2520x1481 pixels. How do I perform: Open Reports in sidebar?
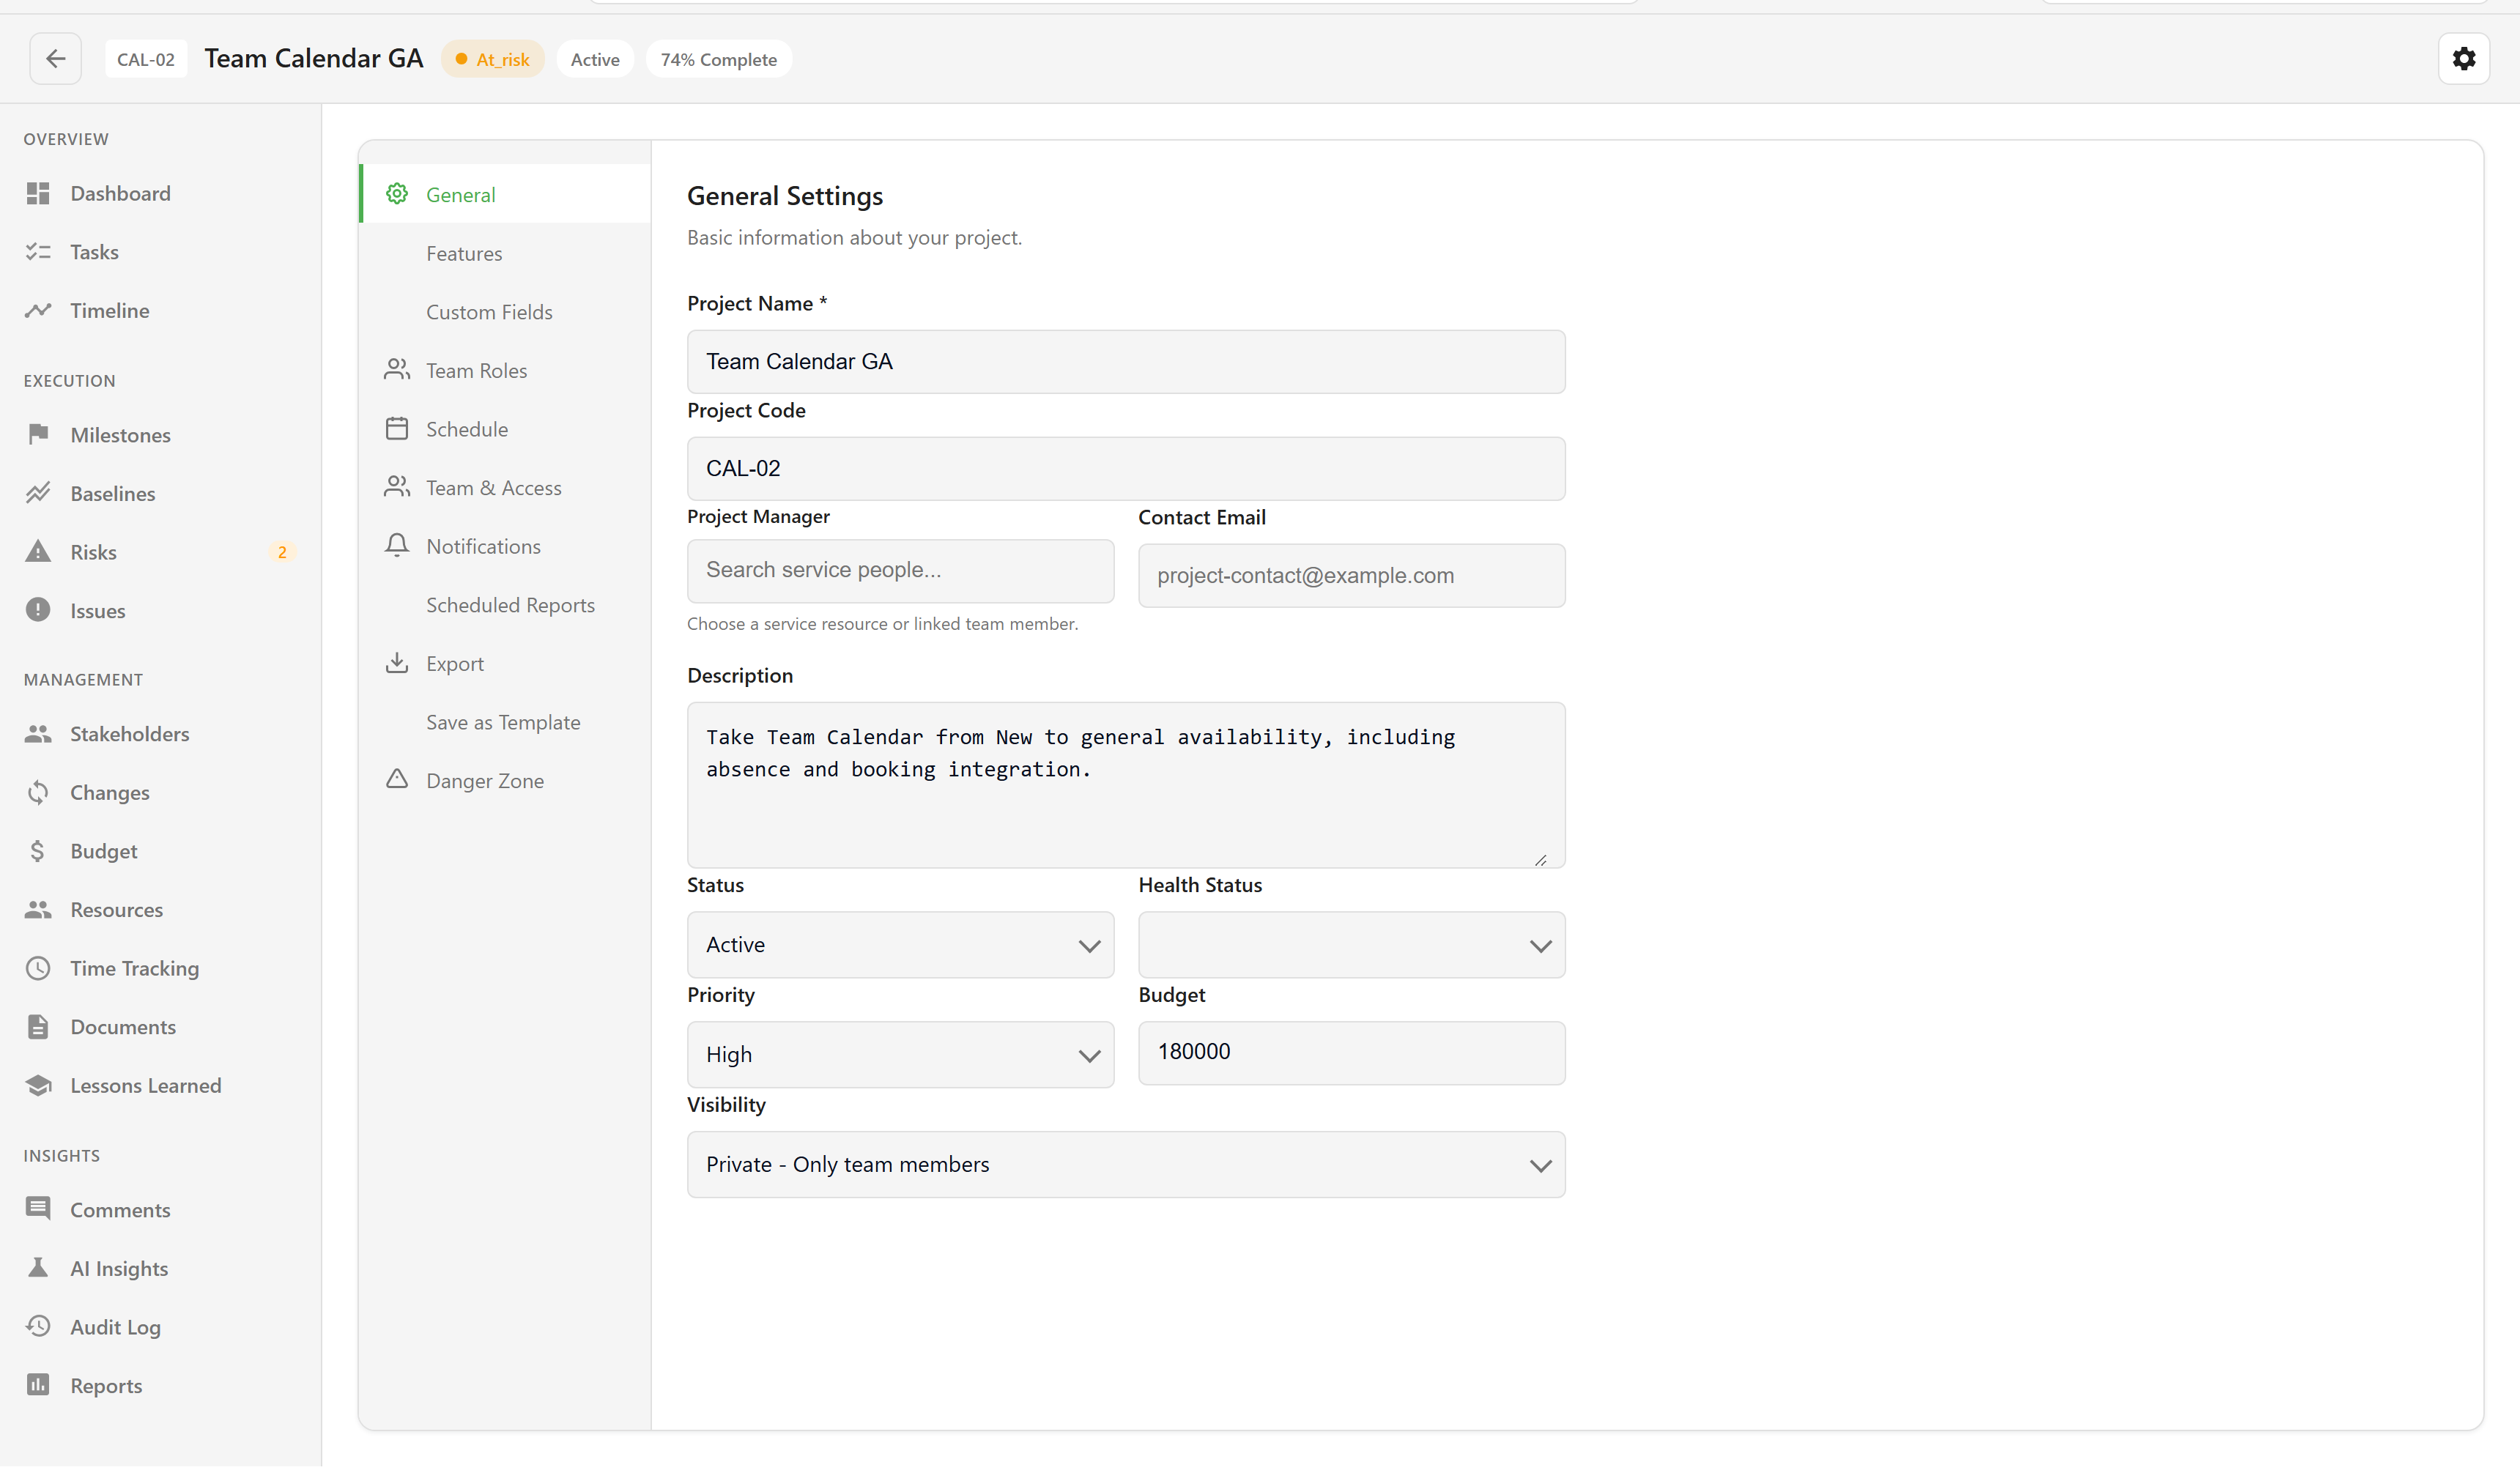click(160, 1386)
